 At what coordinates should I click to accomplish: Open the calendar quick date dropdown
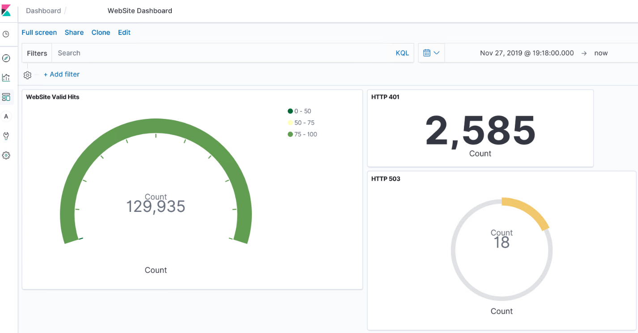pyautogui.click(x=431, y=53)
